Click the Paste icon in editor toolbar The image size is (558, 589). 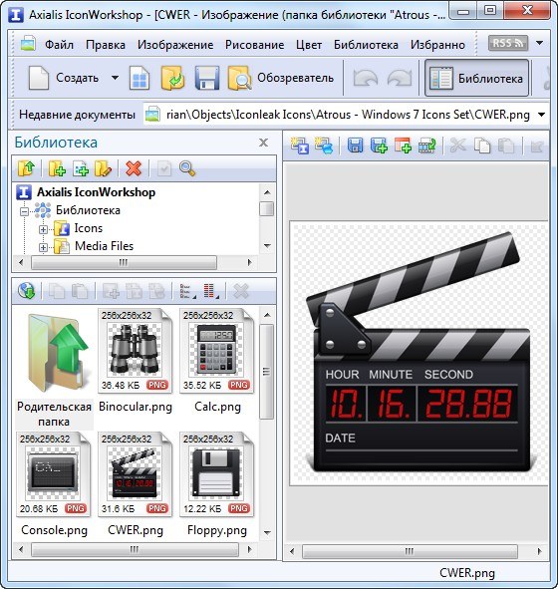pyautogui.click(x=506, y=146)
